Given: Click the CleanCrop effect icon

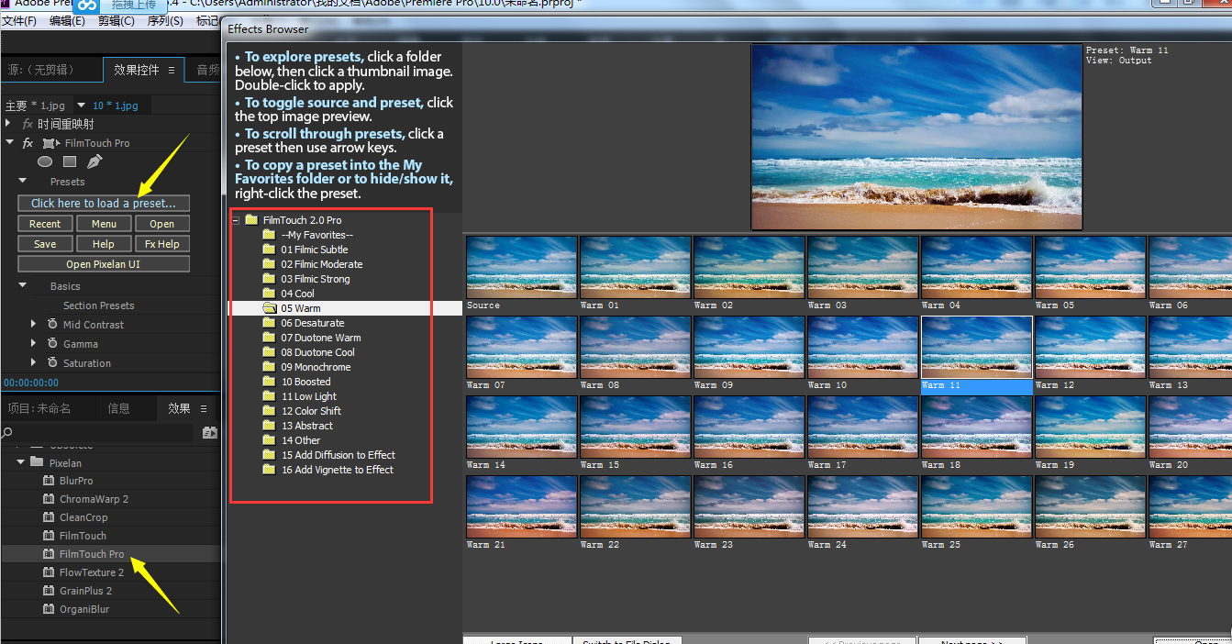Looking at the screenshot, I should (x=49, y=517).
